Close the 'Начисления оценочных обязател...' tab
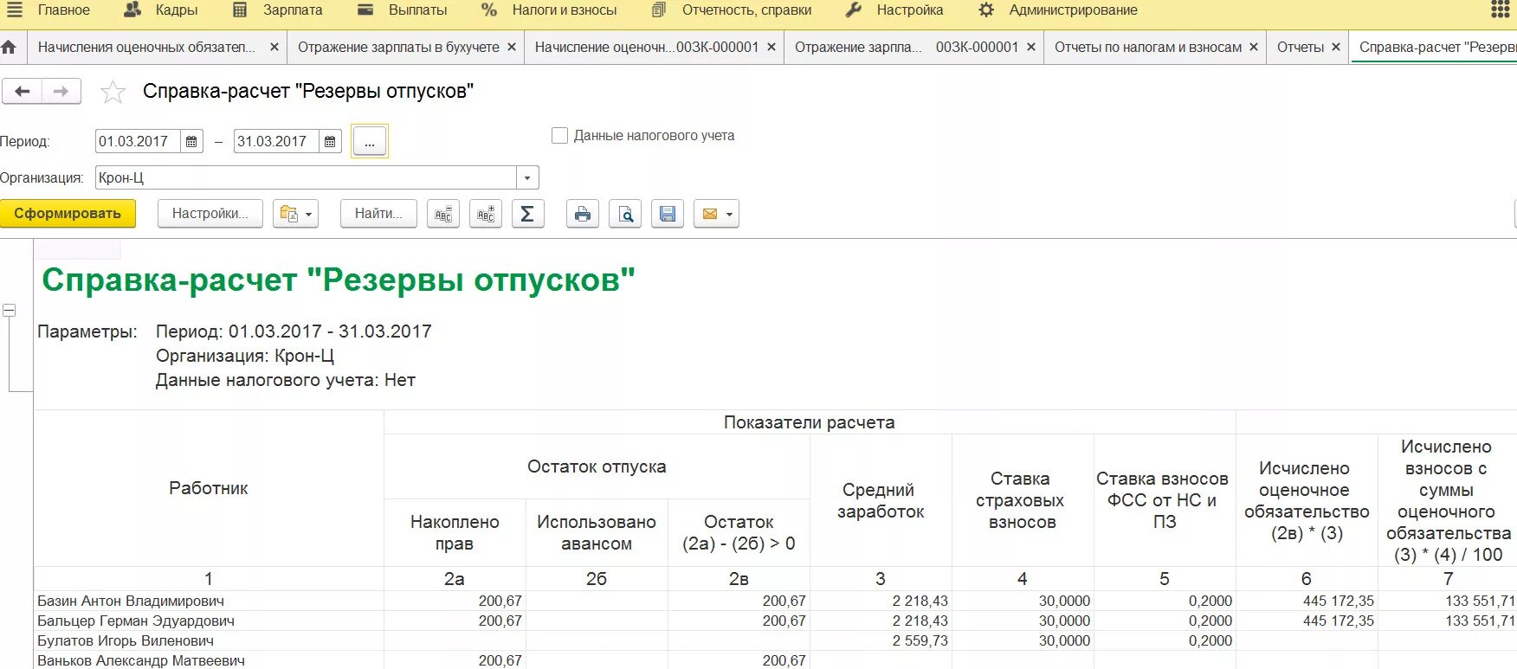The image size is (1517, 669). [274, 48]
